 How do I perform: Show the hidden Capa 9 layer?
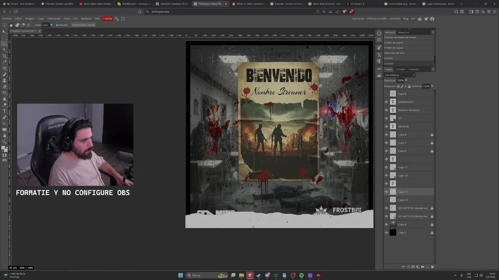tap(386, 94)
